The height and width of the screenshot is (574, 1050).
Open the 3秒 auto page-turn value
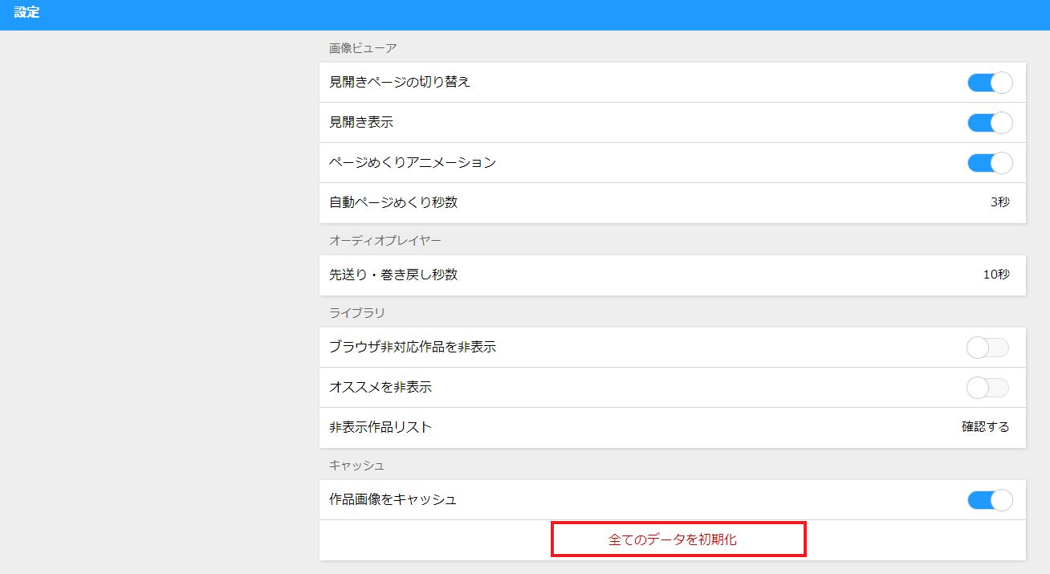(x=999, y=202)
